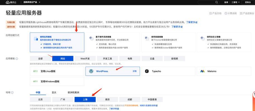Image resolution: width=255 pixels, height=111 pixels.
Task: Click 了解更多 in 专属优惠 row
Action: point(192,22)
